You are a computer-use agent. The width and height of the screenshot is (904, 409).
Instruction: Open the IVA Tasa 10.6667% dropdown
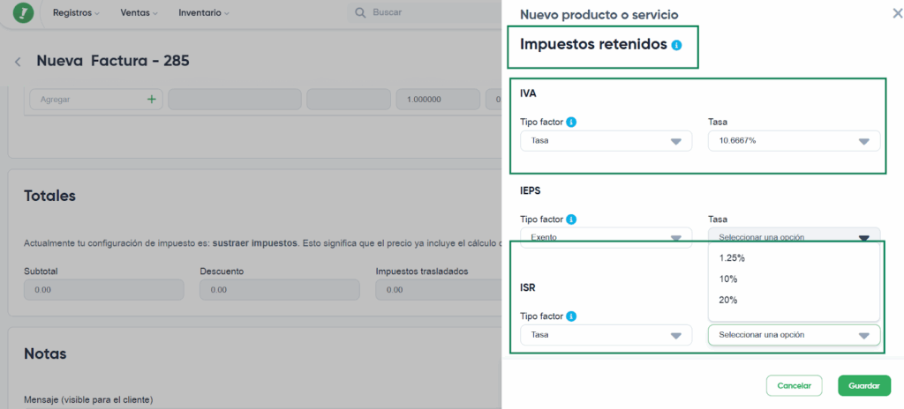794,141
